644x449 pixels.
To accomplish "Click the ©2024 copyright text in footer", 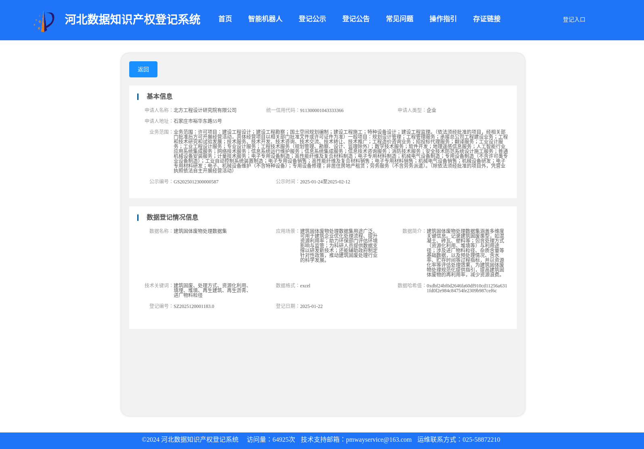I will coord(190,440).
